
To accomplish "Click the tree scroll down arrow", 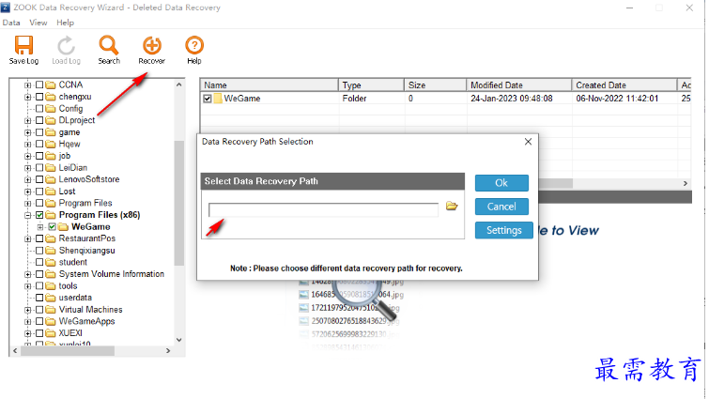I will pos(179,340).
